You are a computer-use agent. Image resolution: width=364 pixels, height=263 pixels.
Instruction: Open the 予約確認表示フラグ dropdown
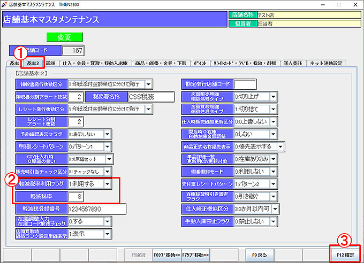[x=108, y=134]
